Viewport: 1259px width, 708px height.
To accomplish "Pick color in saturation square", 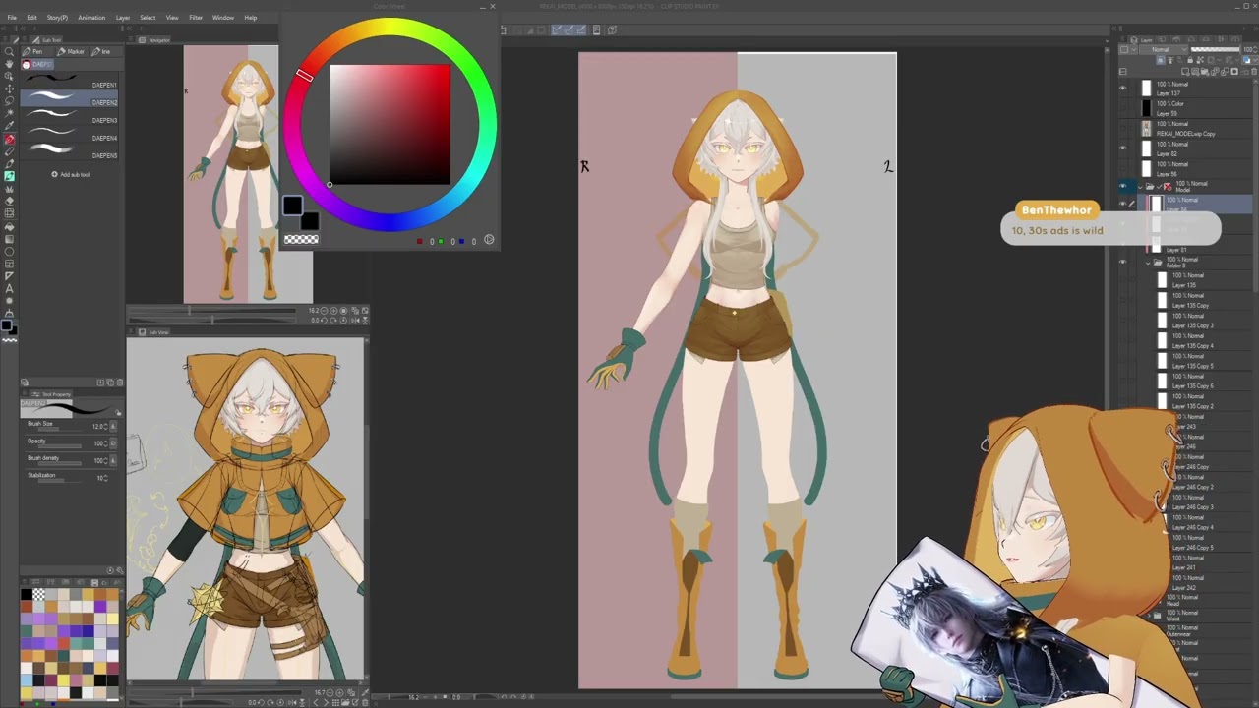I will click(390, 124).
